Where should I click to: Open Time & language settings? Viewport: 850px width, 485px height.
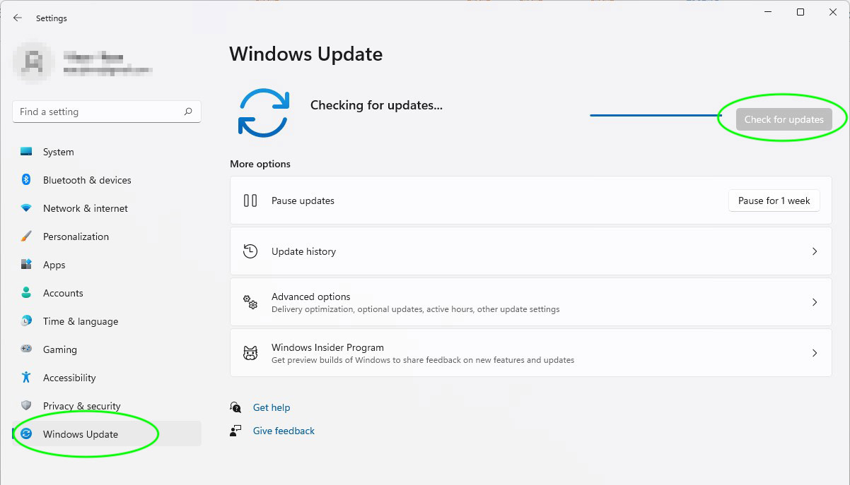[107, 321]
